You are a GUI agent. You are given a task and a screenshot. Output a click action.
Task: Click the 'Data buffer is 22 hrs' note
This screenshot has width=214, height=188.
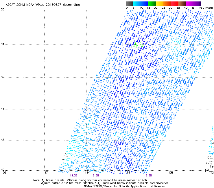pyautogui.click(x=105, y=183)
